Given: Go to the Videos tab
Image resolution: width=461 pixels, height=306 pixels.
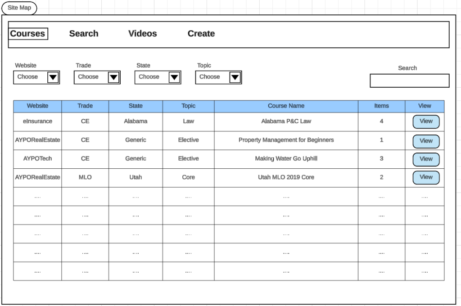Looking at the screenshot, I should click(x=142, y=34).
